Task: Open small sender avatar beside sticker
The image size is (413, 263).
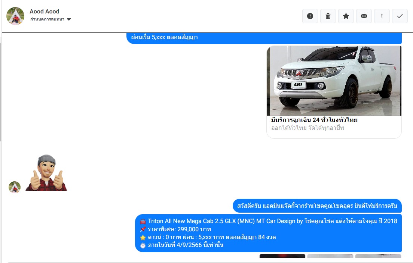Action: [x=15, y=187]
